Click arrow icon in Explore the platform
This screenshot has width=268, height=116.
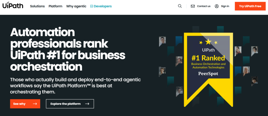click(x=87, y=104)
